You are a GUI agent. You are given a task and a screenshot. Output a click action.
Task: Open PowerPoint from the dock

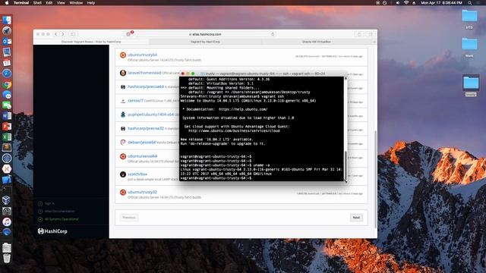(x=7, y=127)
